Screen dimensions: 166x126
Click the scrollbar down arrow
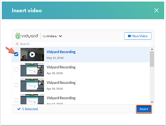click(152, 102)
